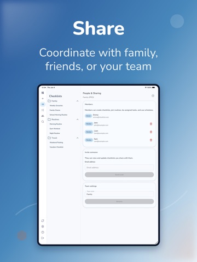Click the Team settings heading
Viewport: 197px width, 262px height.
(91, 186)
